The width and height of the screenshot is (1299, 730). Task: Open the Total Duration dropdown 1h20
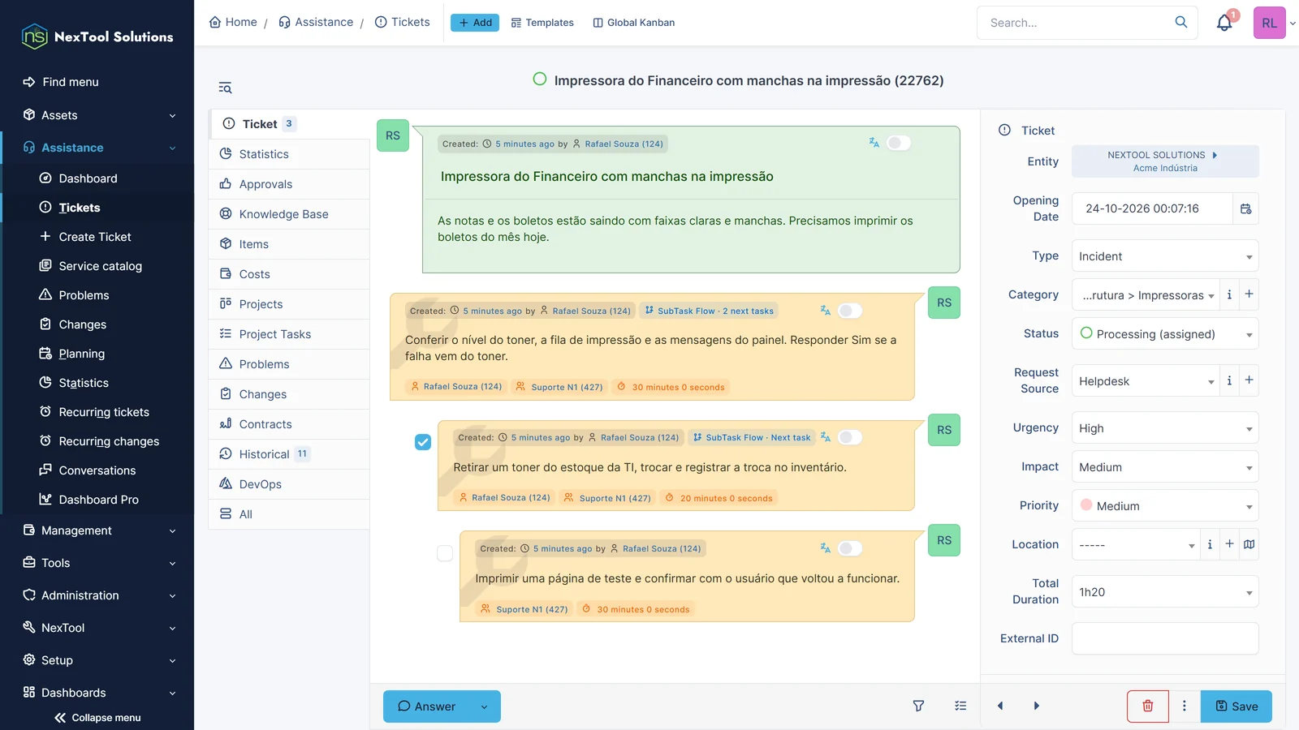[1165, 592]
